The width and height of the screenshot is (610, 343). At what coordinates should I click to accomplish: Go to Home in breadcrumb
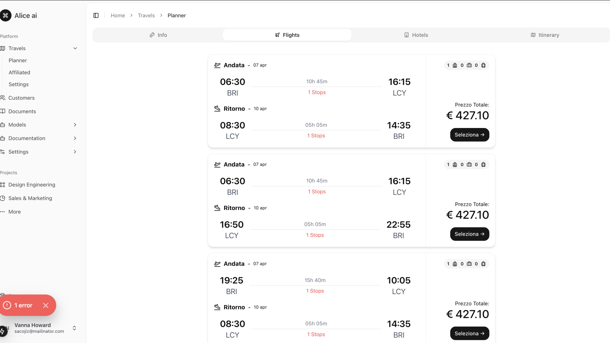(118, 16)
